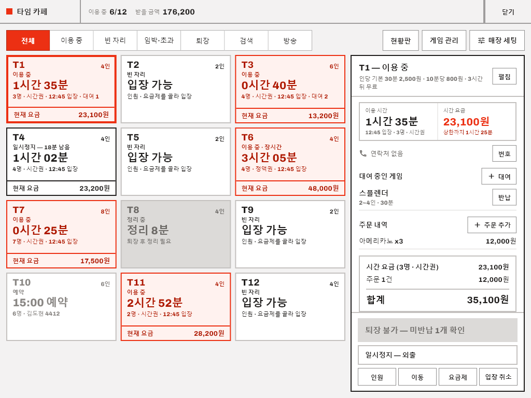Switch to the 이용 중 tab
The width and height of the screenshot is (531, 398).
72,40
